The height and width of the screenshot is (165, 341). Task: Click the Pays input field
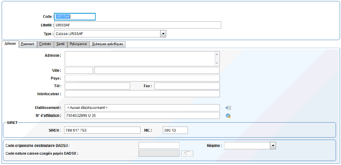(x=142, y=78)
